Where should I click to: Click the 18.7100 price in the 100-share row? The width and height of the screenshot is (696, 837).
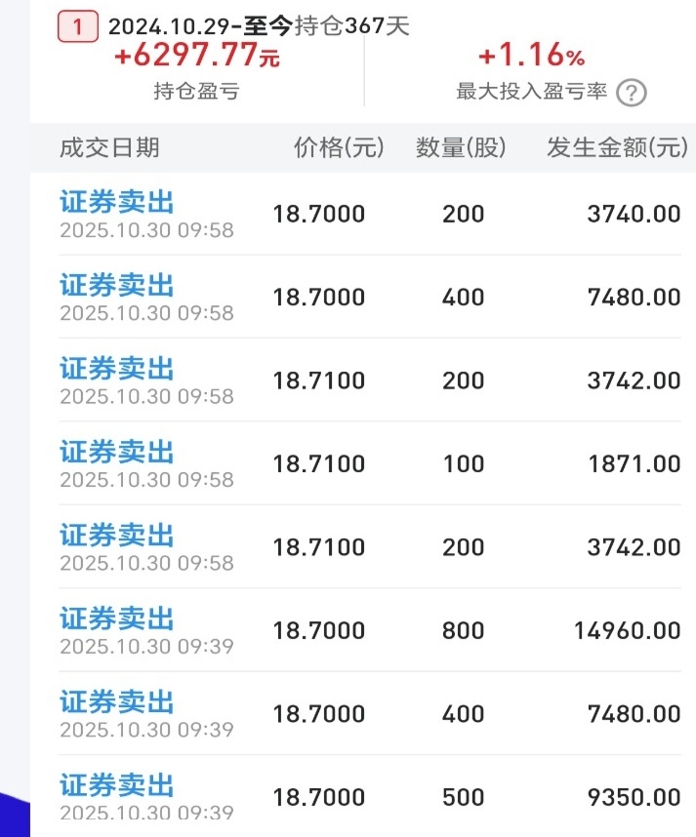[x=319, y=464]
